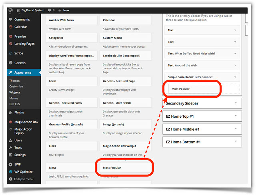
Task: Open Edit CSS submenu link
Action: (x=14, y=104)
